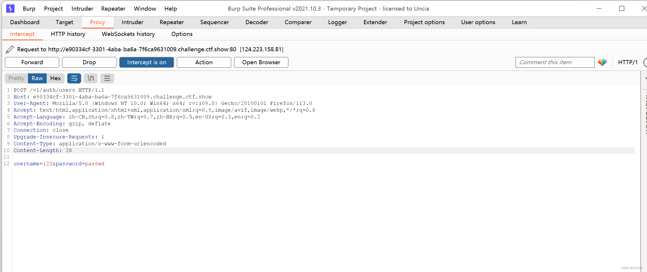Click the POST /v1/auth/users HTTP/1.1 line
This screenshot has height=272, width=647.
coord(59,90)
